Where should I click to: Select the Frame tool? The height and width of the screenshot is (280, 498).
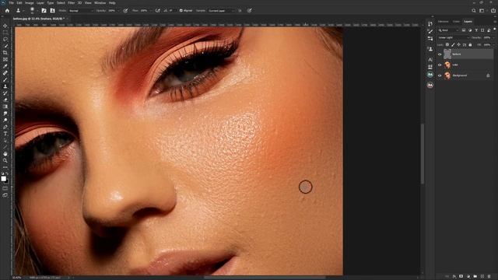[x=5, y=59]
